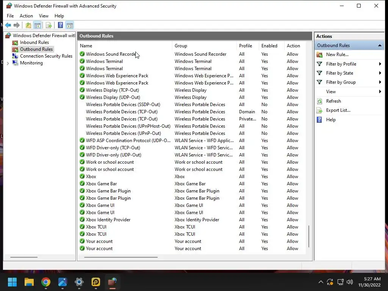This screenshot has width=388, height=291.
Task: Sort by the Enabled column header
Action: click(271, 46)
